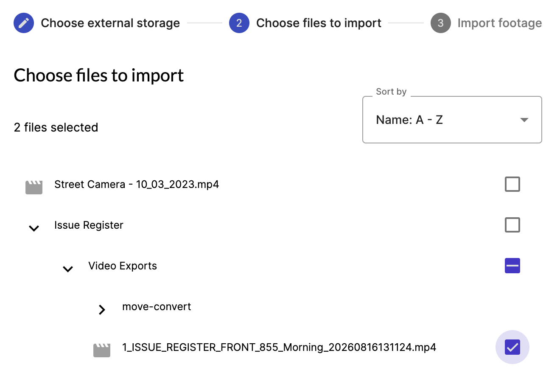
Task: Select the Choose files to import step
Action: [319, 23]
